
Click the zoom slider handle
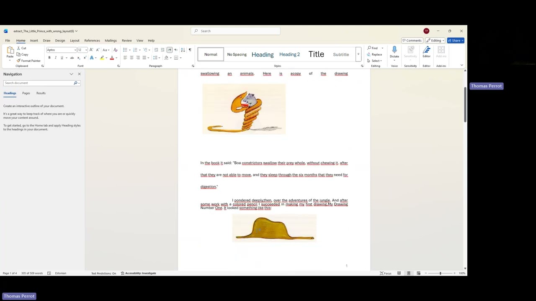click(x=440, y=273)
